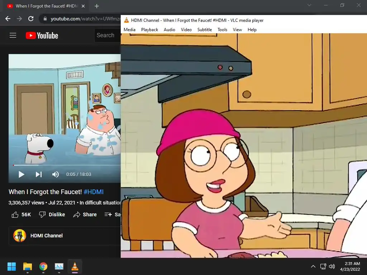Open the YouTube hamburger guide menu
The image size is (367, 275).
(13, 35)
